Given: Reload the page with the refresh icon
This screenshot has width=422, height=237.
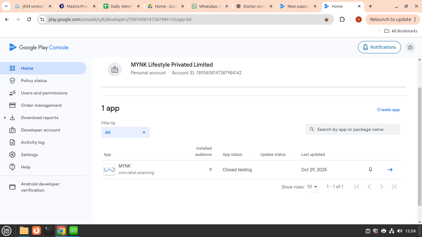Looking at the screenshot, I should (x=29, y=19).
